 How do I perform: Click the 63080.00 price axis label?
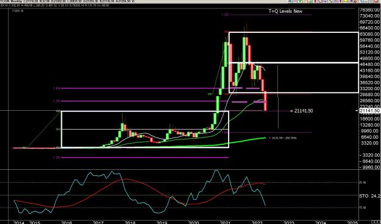click(x=369, y=34)
